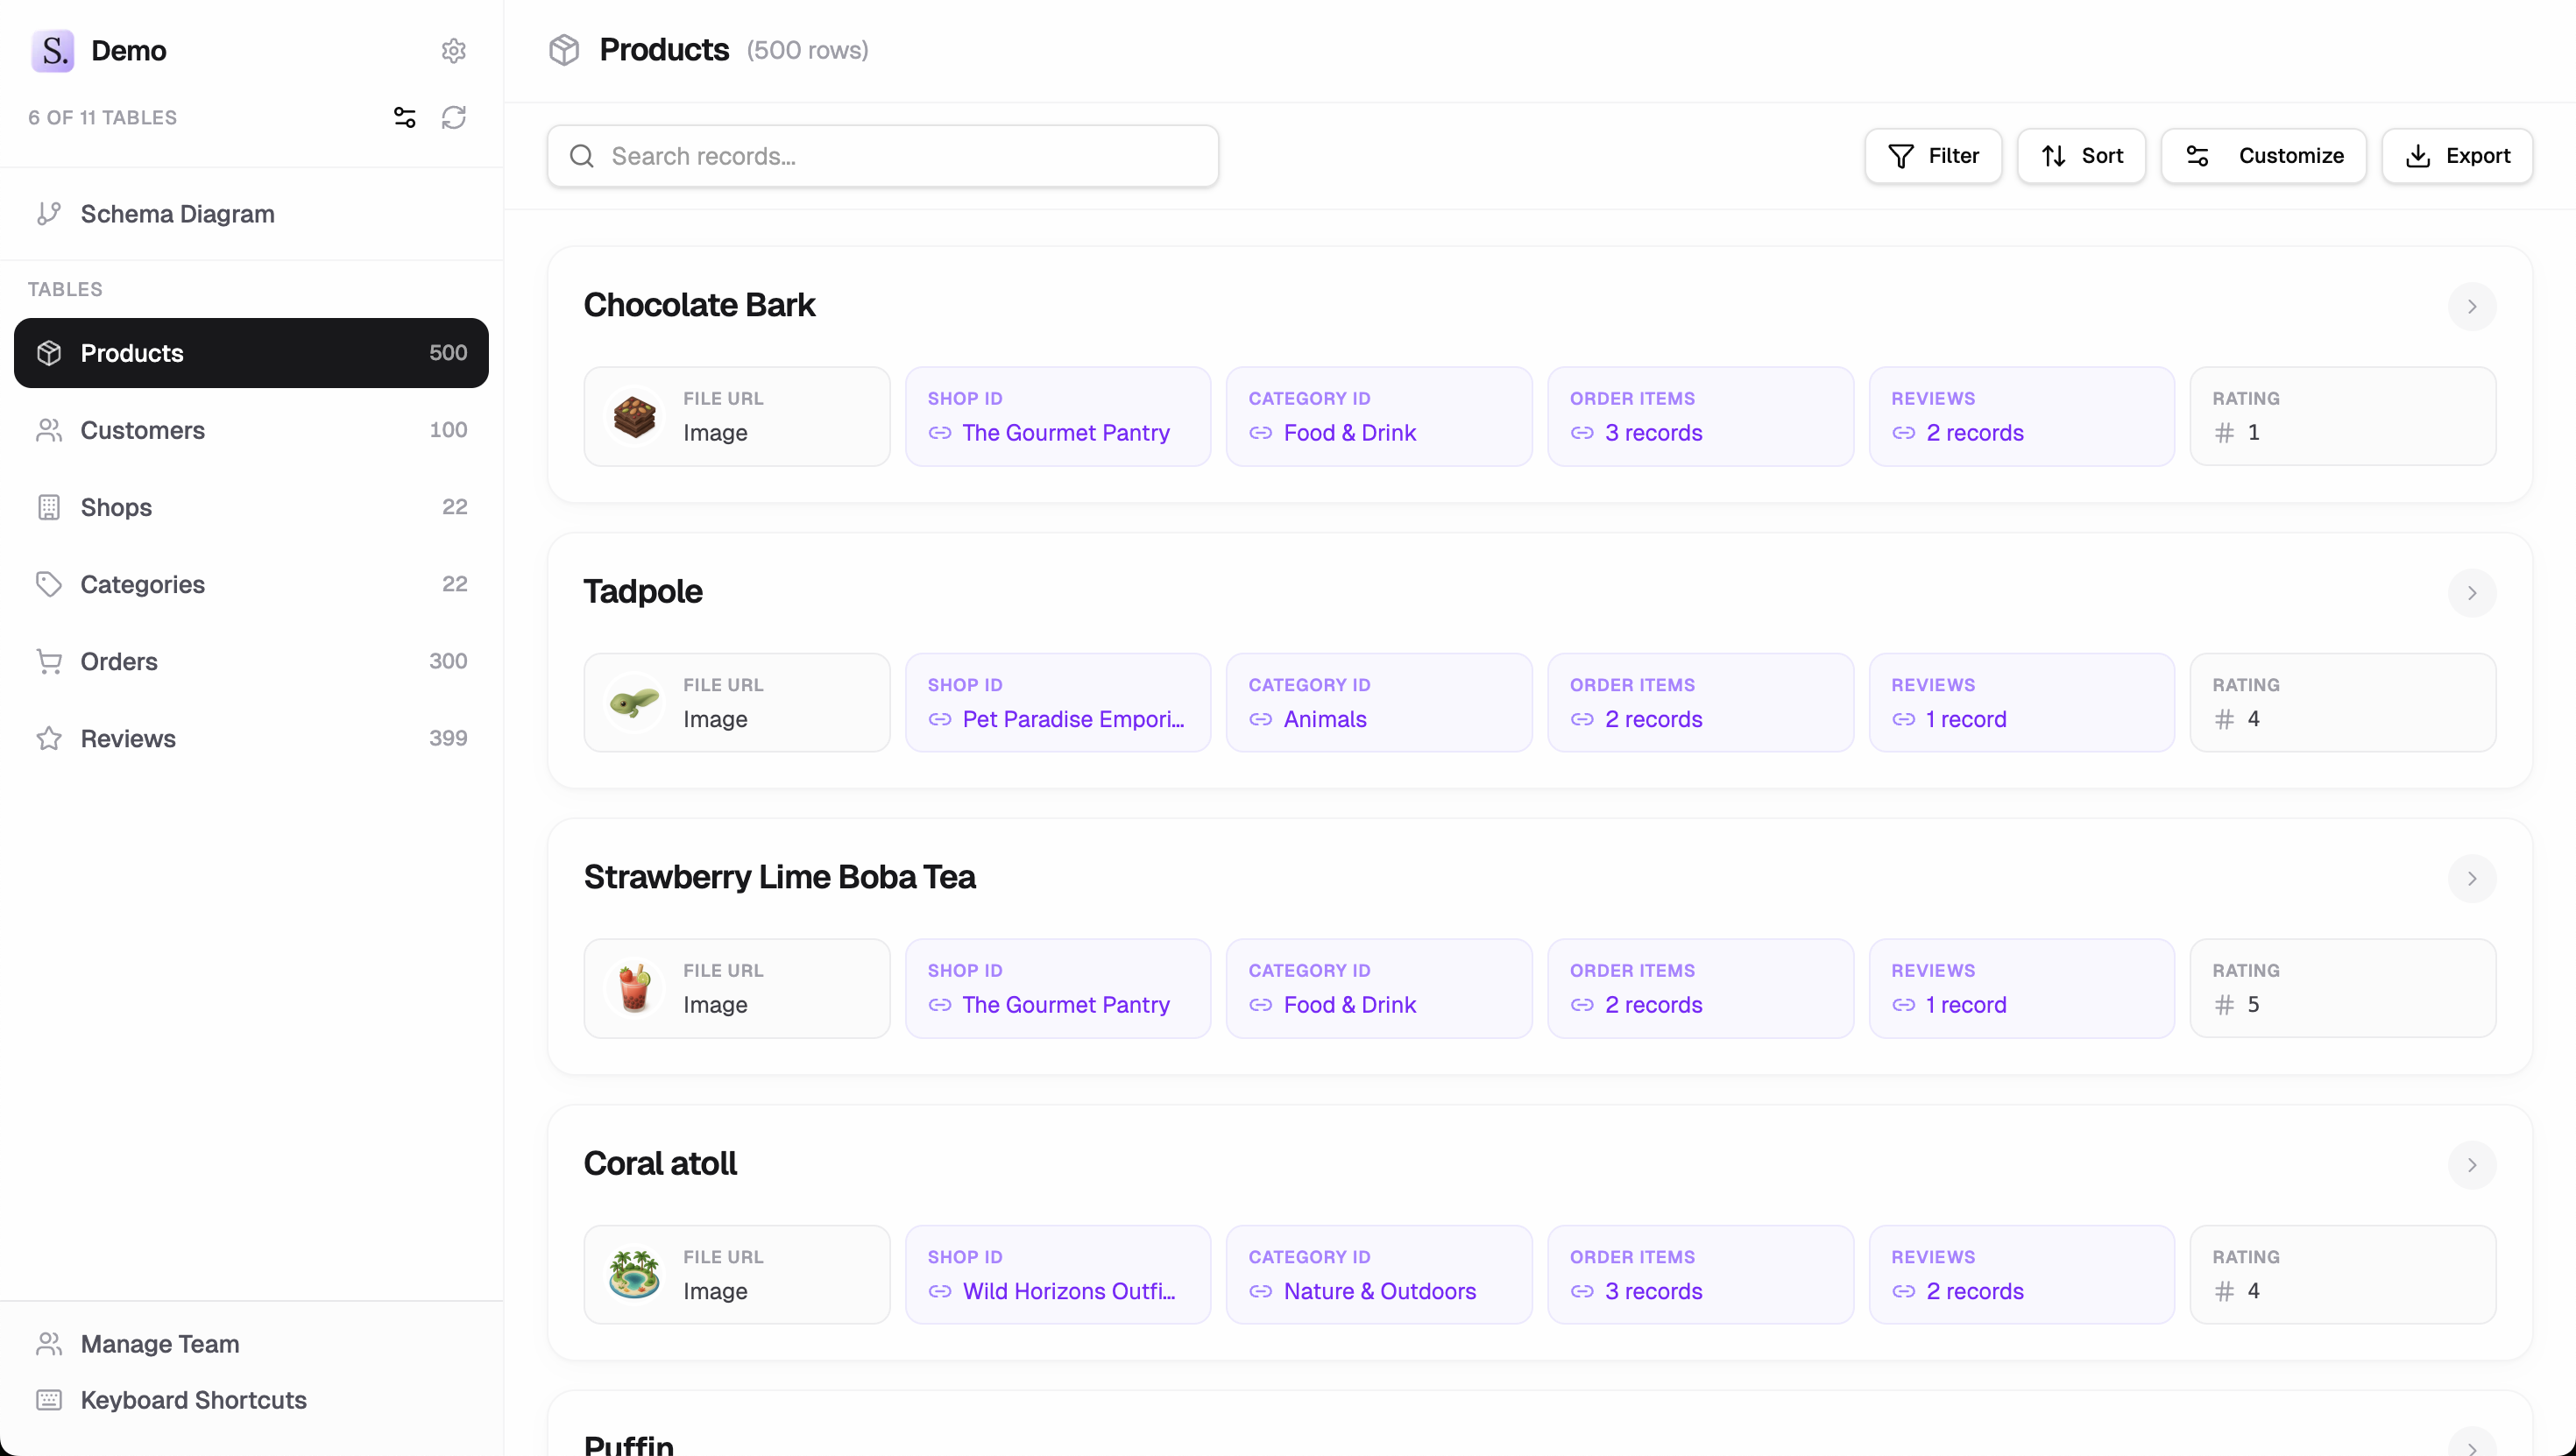2576x1456 pixels.
Task: Follow The Gourmet Pantry shop link
Action: [x=1065, y=433]
